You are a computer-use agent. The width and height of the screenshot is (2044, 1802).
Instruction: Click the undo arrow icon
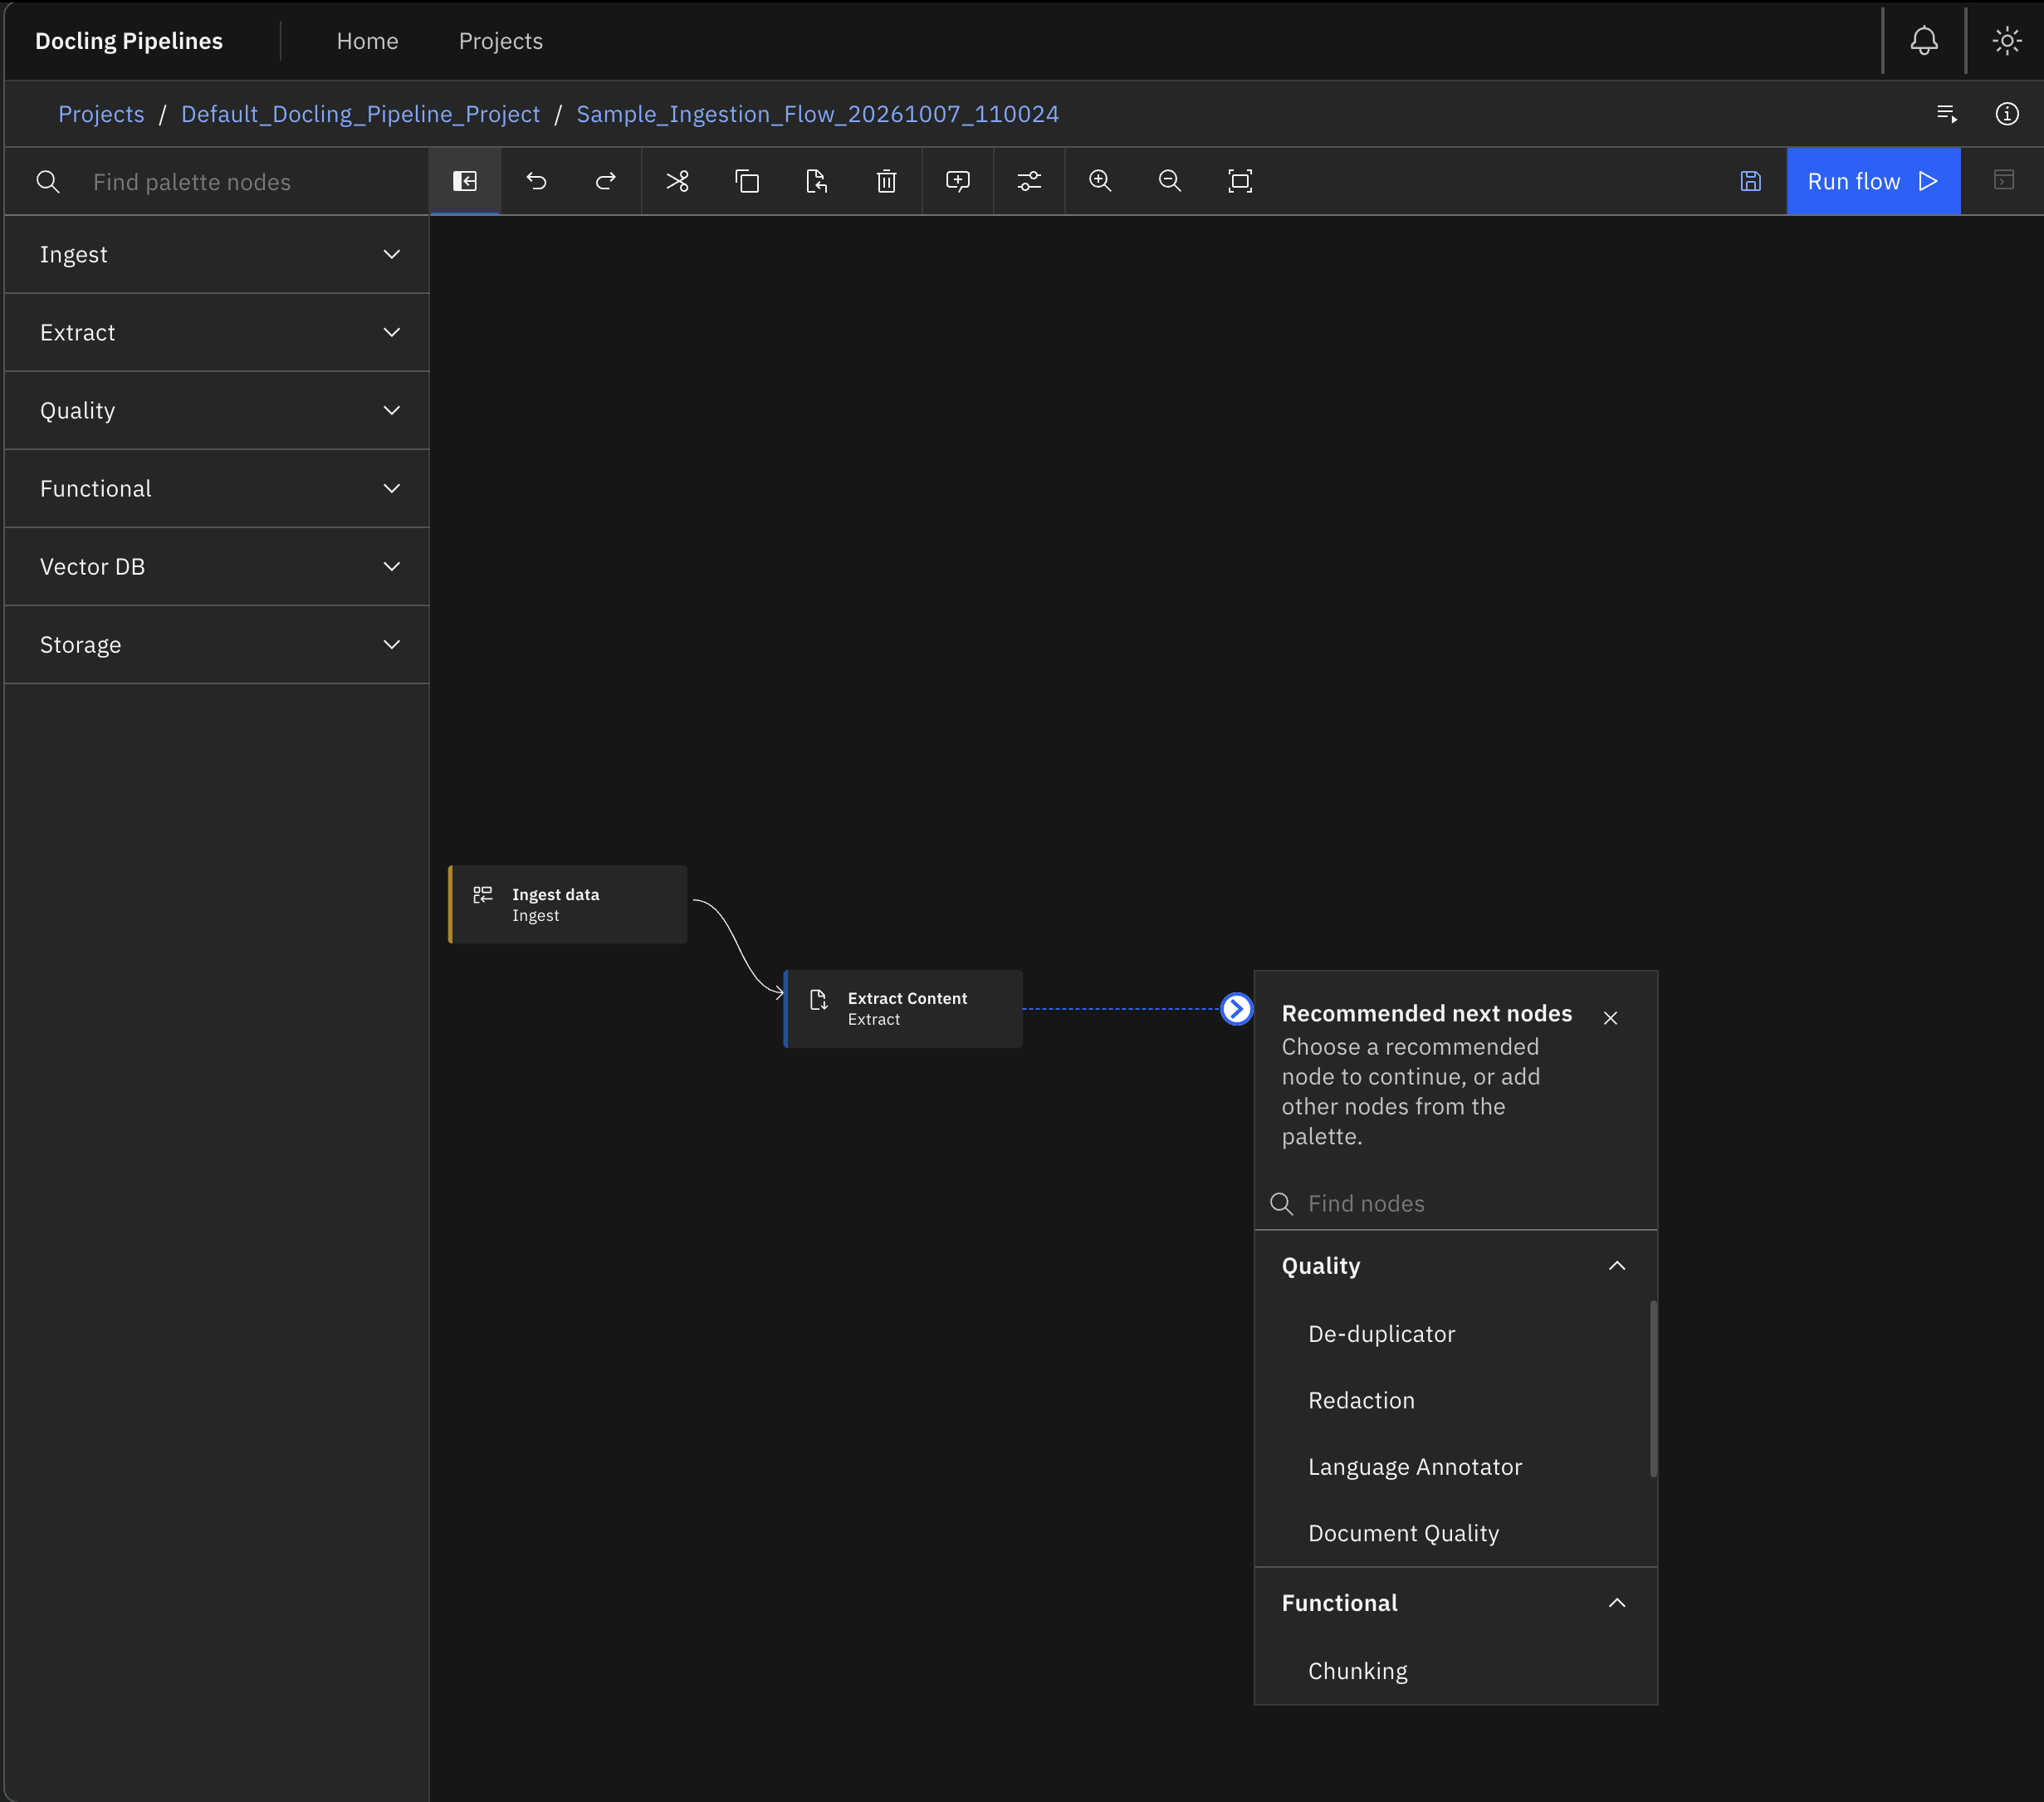pos(536,181)
